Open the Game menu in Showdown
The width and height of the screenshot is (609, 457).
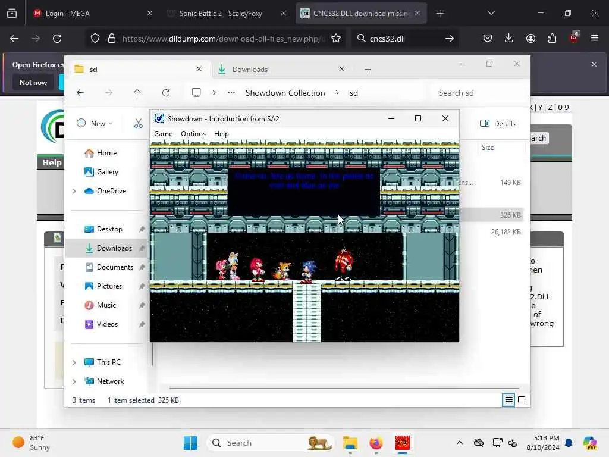coord(163,134)
